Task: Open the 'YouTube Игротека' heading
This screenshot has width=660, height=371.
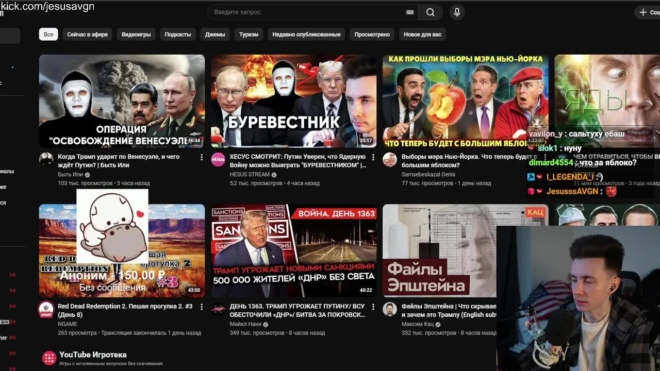Action: coord(93,355)
